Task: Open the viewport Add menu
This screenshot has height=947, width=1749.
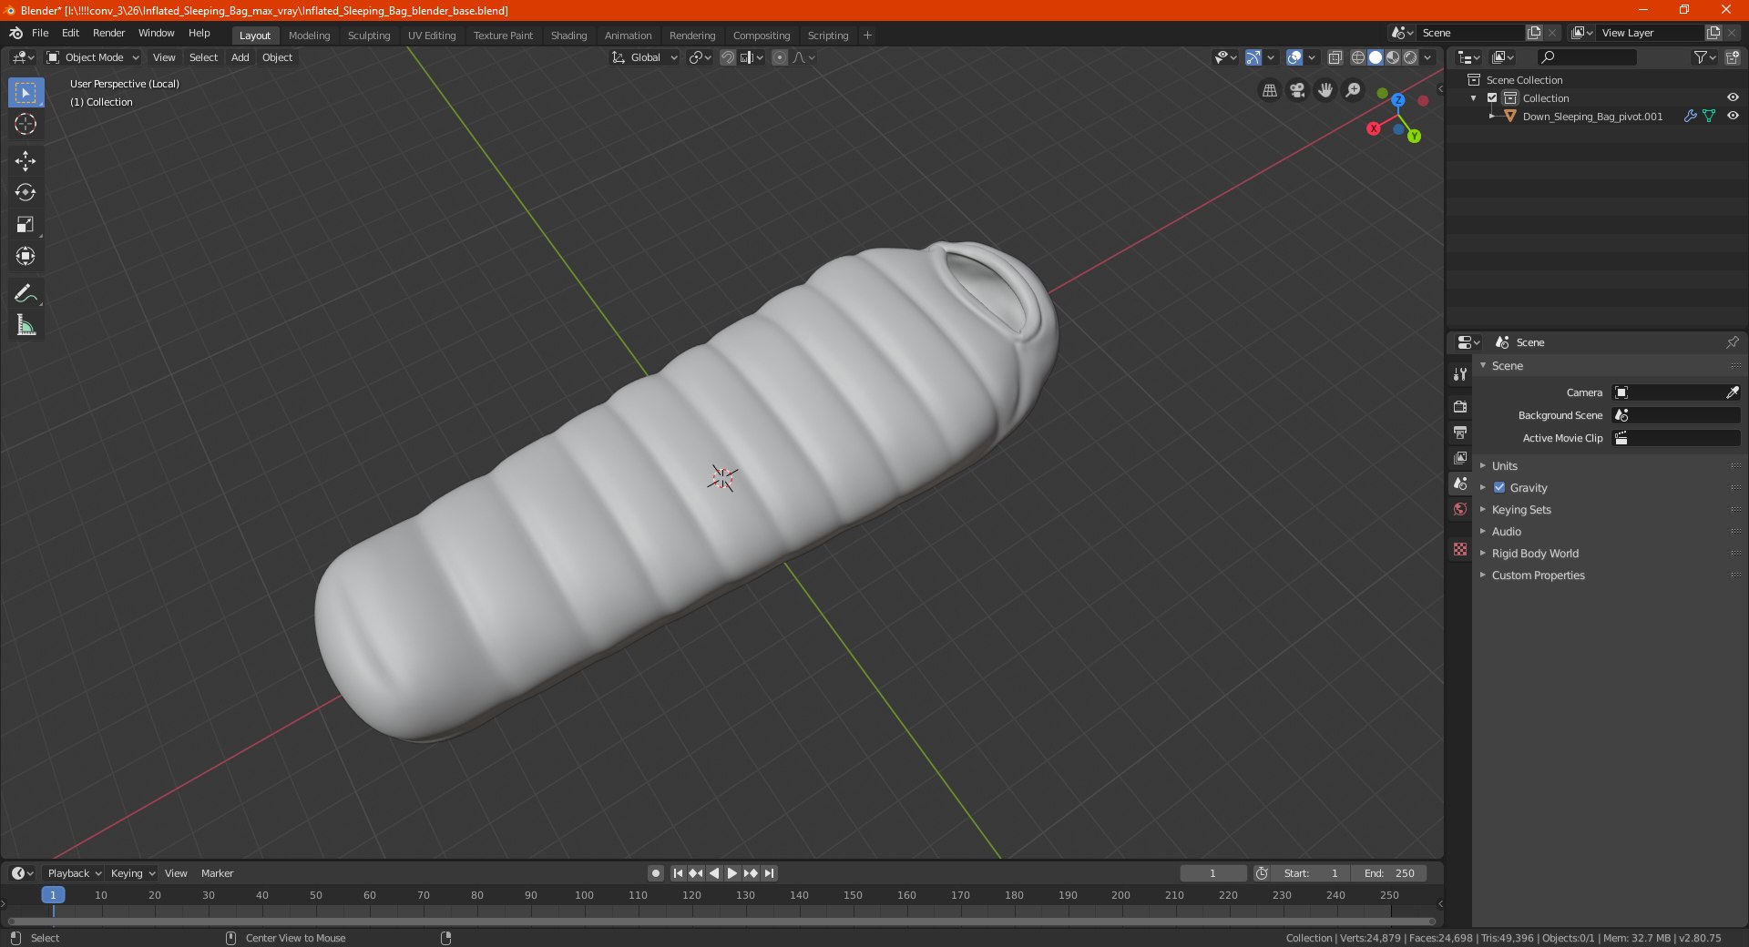Action: (240, 57)
